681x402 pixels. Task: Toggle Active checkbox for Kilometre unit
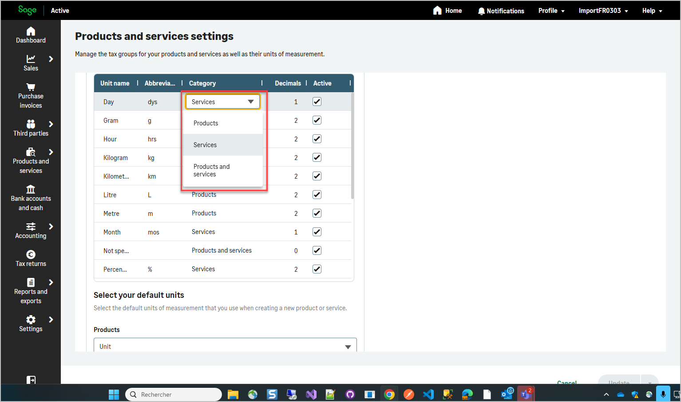click(x=317, y=176)
